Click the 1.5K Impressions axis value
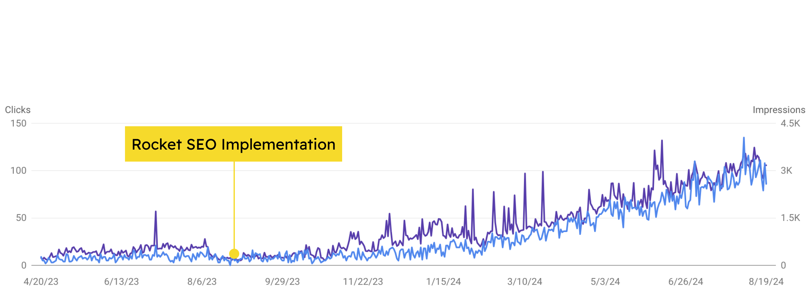This screenshot has height=303, width=808. pos(790,218)
